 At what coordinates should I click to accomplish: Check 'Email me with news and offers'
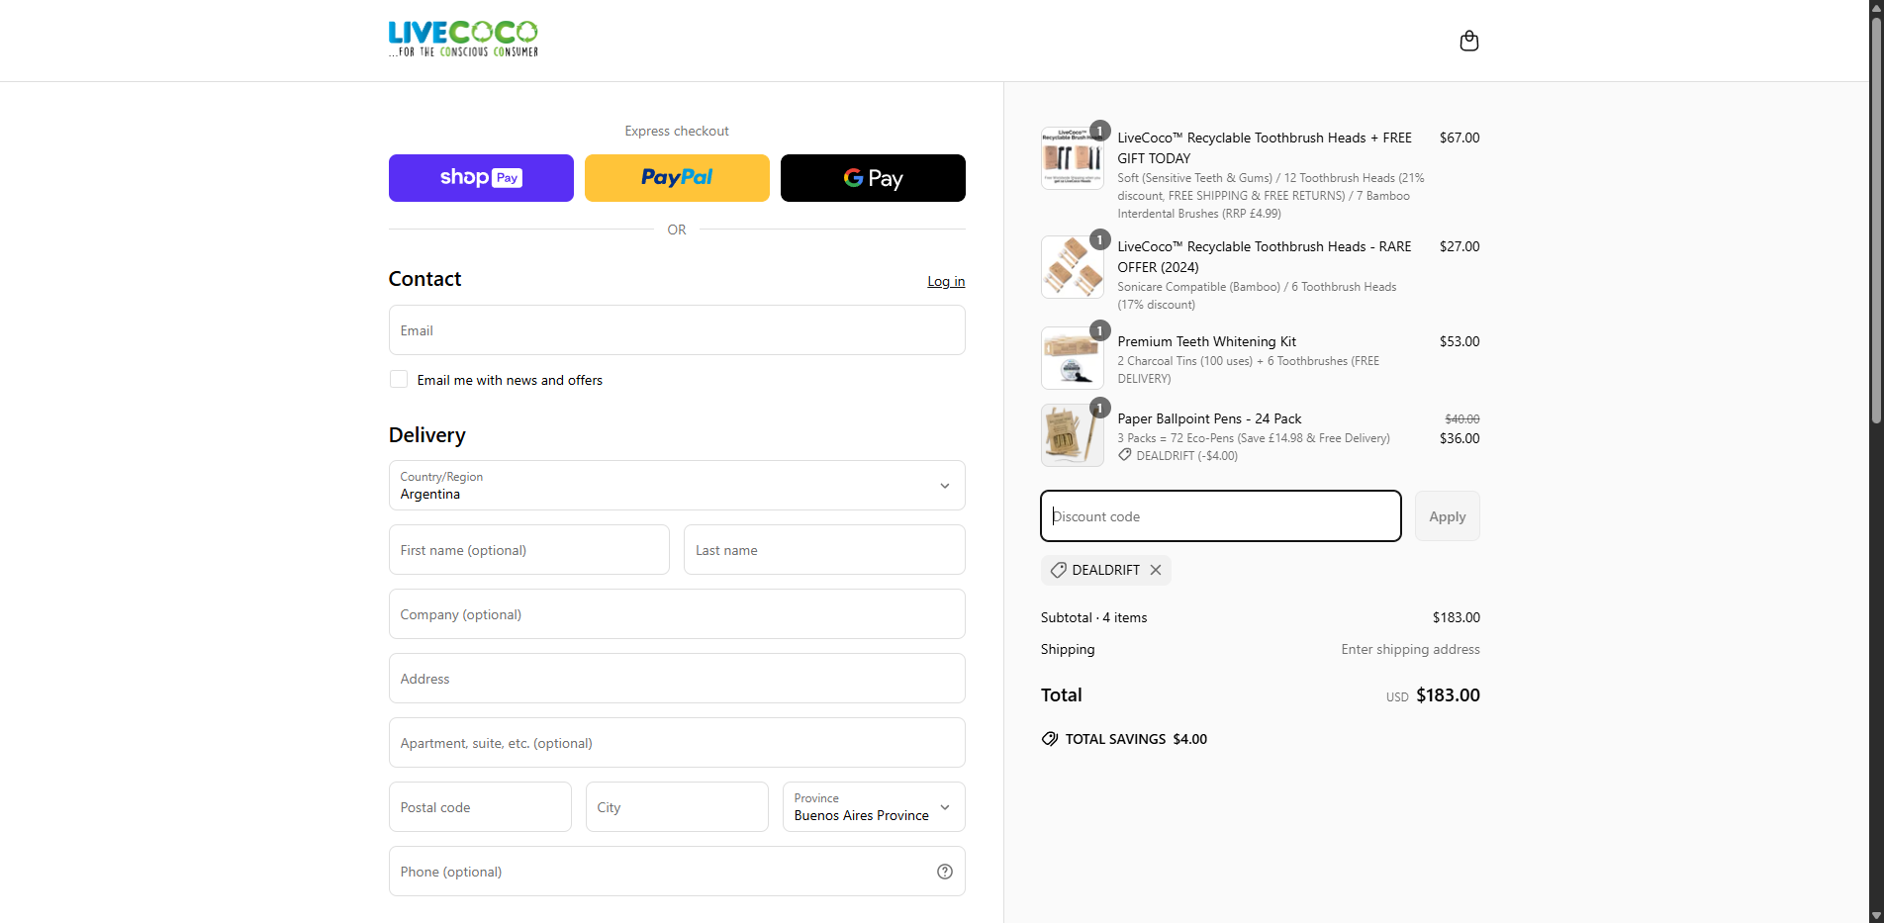point(399,379)
